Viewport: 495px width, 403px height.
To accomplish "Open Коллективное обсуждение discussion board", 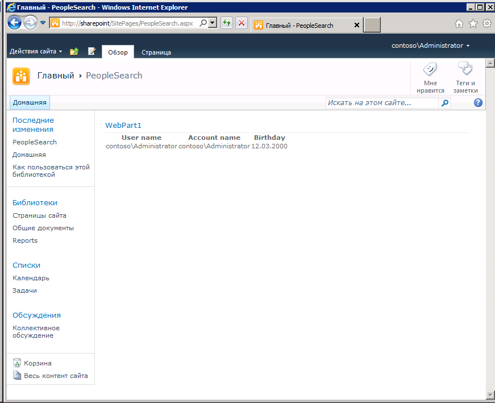I will [x=36, y=331].
